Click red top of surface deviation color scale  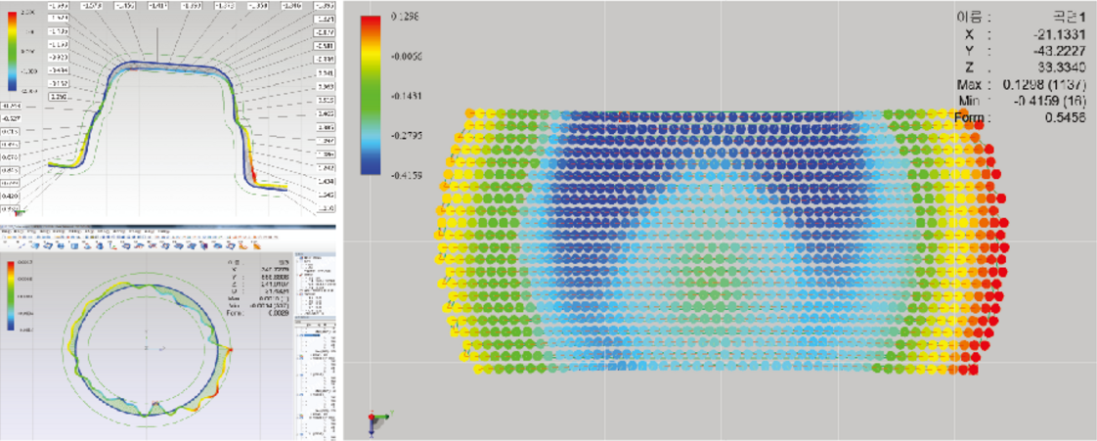(x=371, y=25)
